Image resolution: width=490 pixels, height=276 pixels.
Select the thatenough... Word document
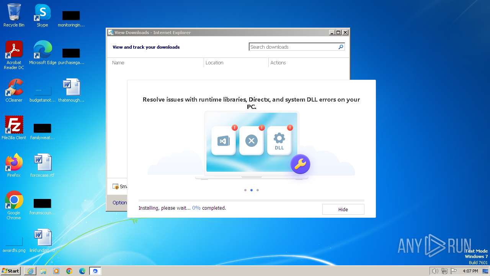[x=71, y=90]
